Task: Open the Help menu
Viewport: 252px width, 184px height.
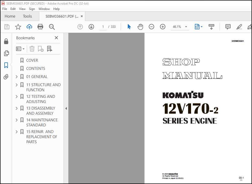Action: tap(56, 9)
